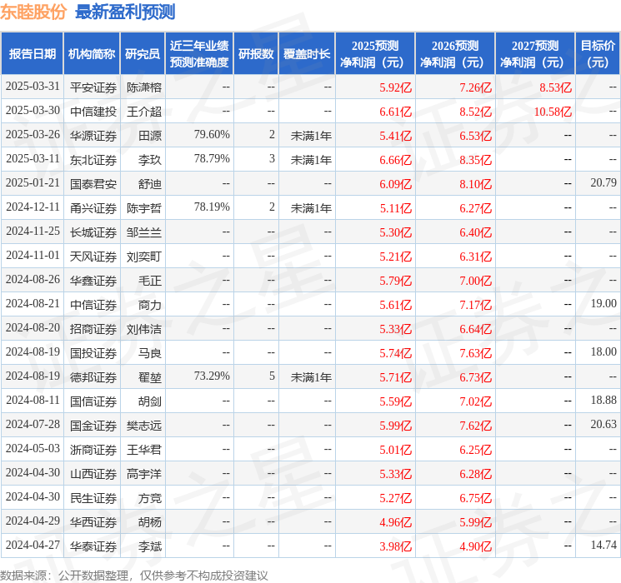
Task: Click 6.75亿 in 民生证券 row
Action: (476, 498)
